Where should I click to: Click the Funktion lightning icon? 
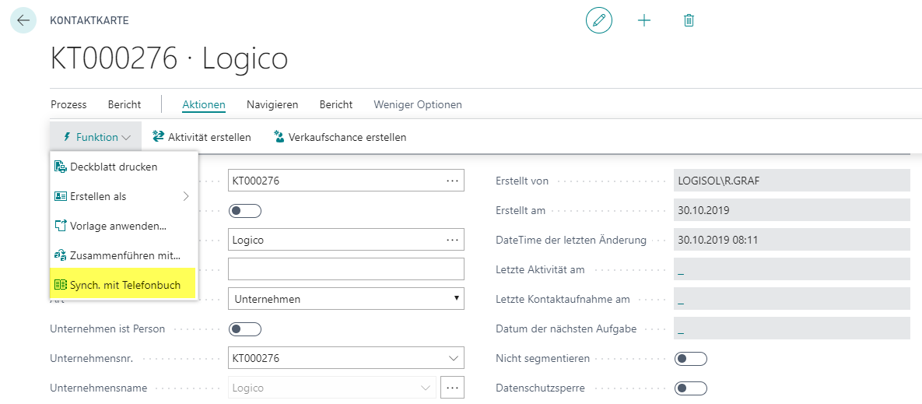(x=66, y=137)
